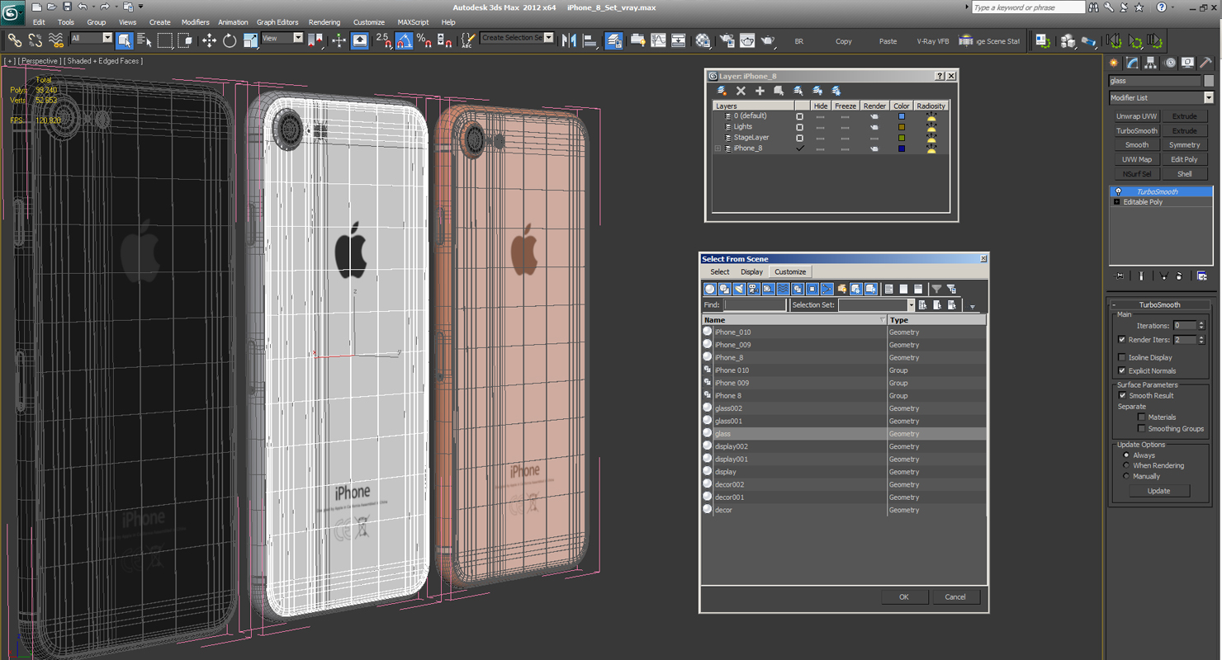This screenshot has width=1222, height=660.
Task: Toggle Render Iters checkbox
Action: click(x=1121, y=339)
